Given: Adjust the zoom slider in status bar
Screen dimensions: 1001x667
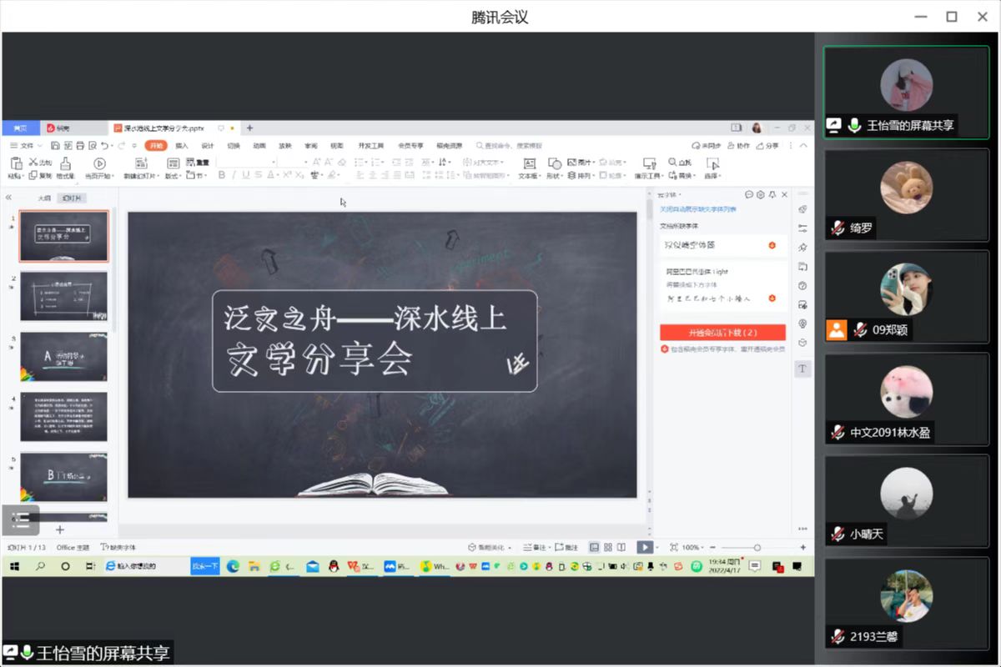Looking at the screenshot, I should [757, 547].
